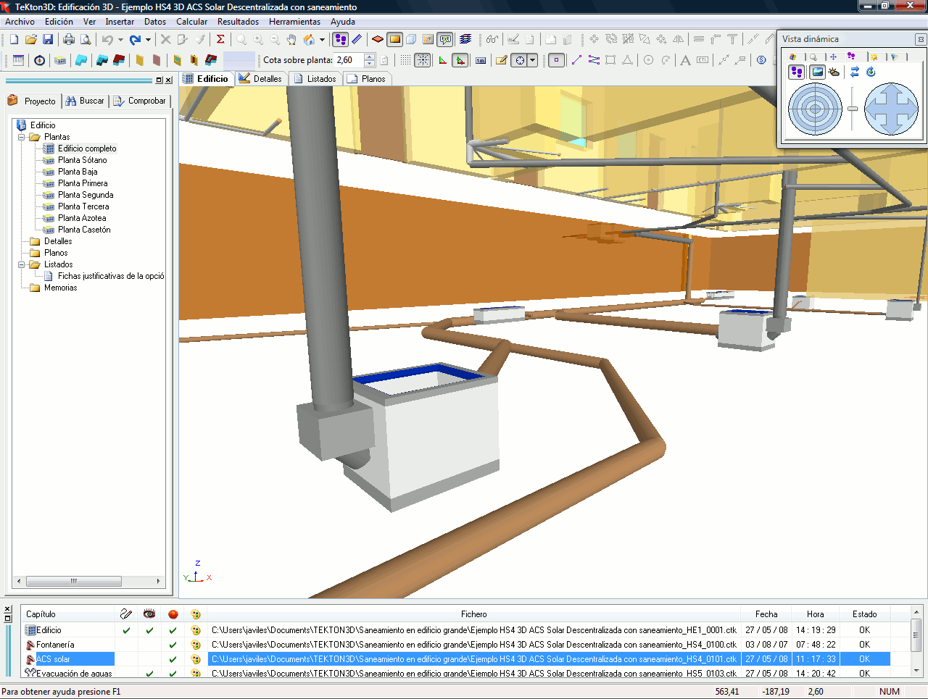Open the crosshair tool dropdown arrow
This screenshot has height=699, width=928.
click(x=532, y=60)
